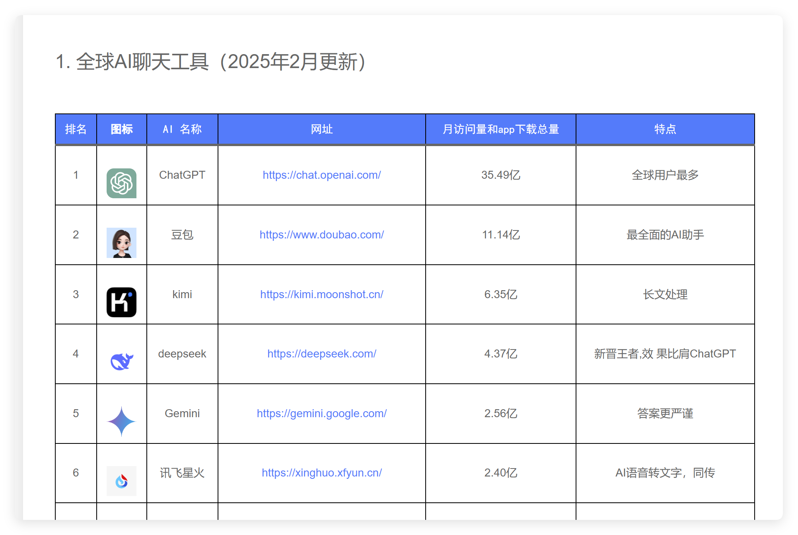Viewport: 798px width, 535px height.
Task: Click the 最全面的AI助手 feature text
Action: click(x=665, y=234)
